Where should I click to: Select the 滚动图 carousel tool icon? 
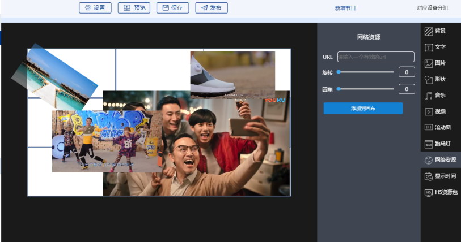pyautogui.click(x=429, y=127)
